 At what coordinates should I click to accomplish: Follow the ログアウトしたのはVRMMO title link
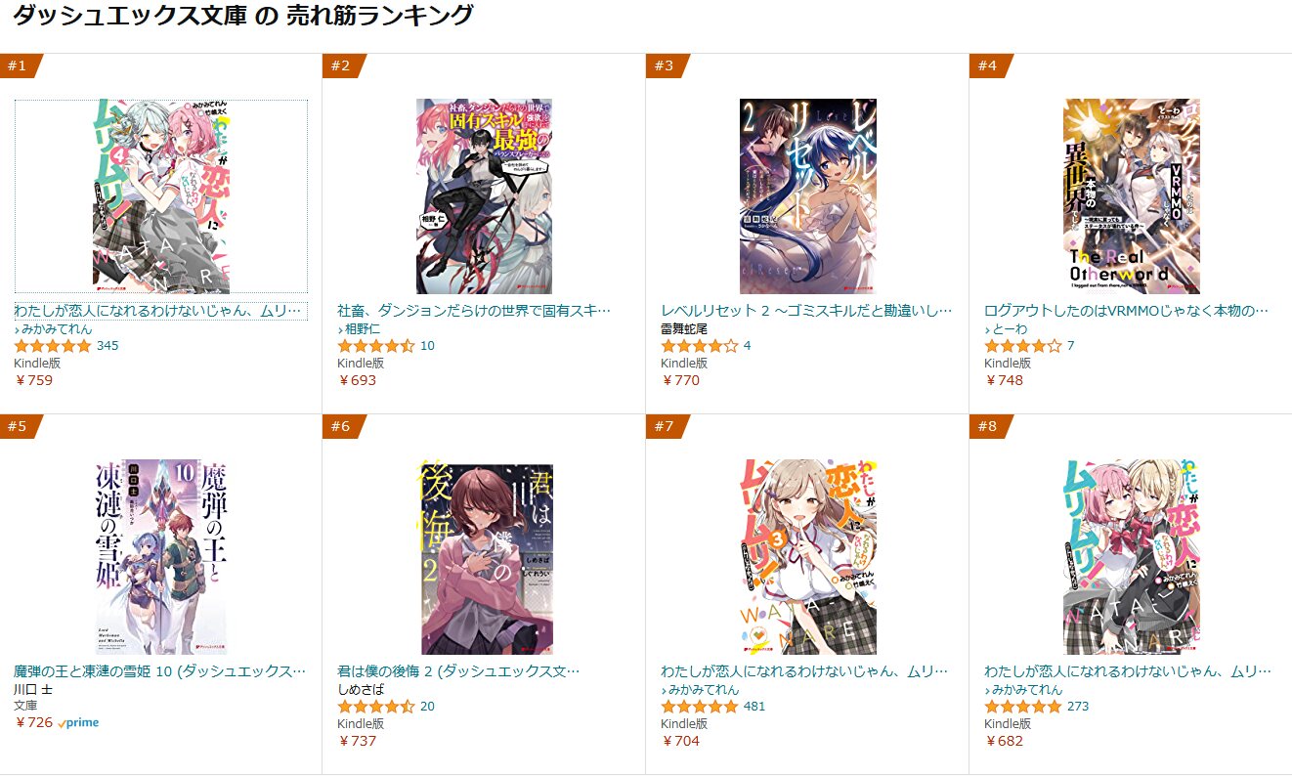(x=1126, y=311)
